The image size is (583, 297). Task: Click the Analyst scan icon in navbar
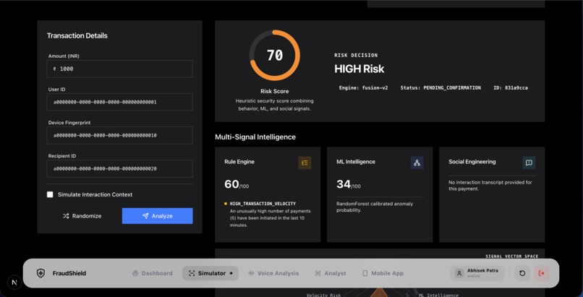[318, 273]
